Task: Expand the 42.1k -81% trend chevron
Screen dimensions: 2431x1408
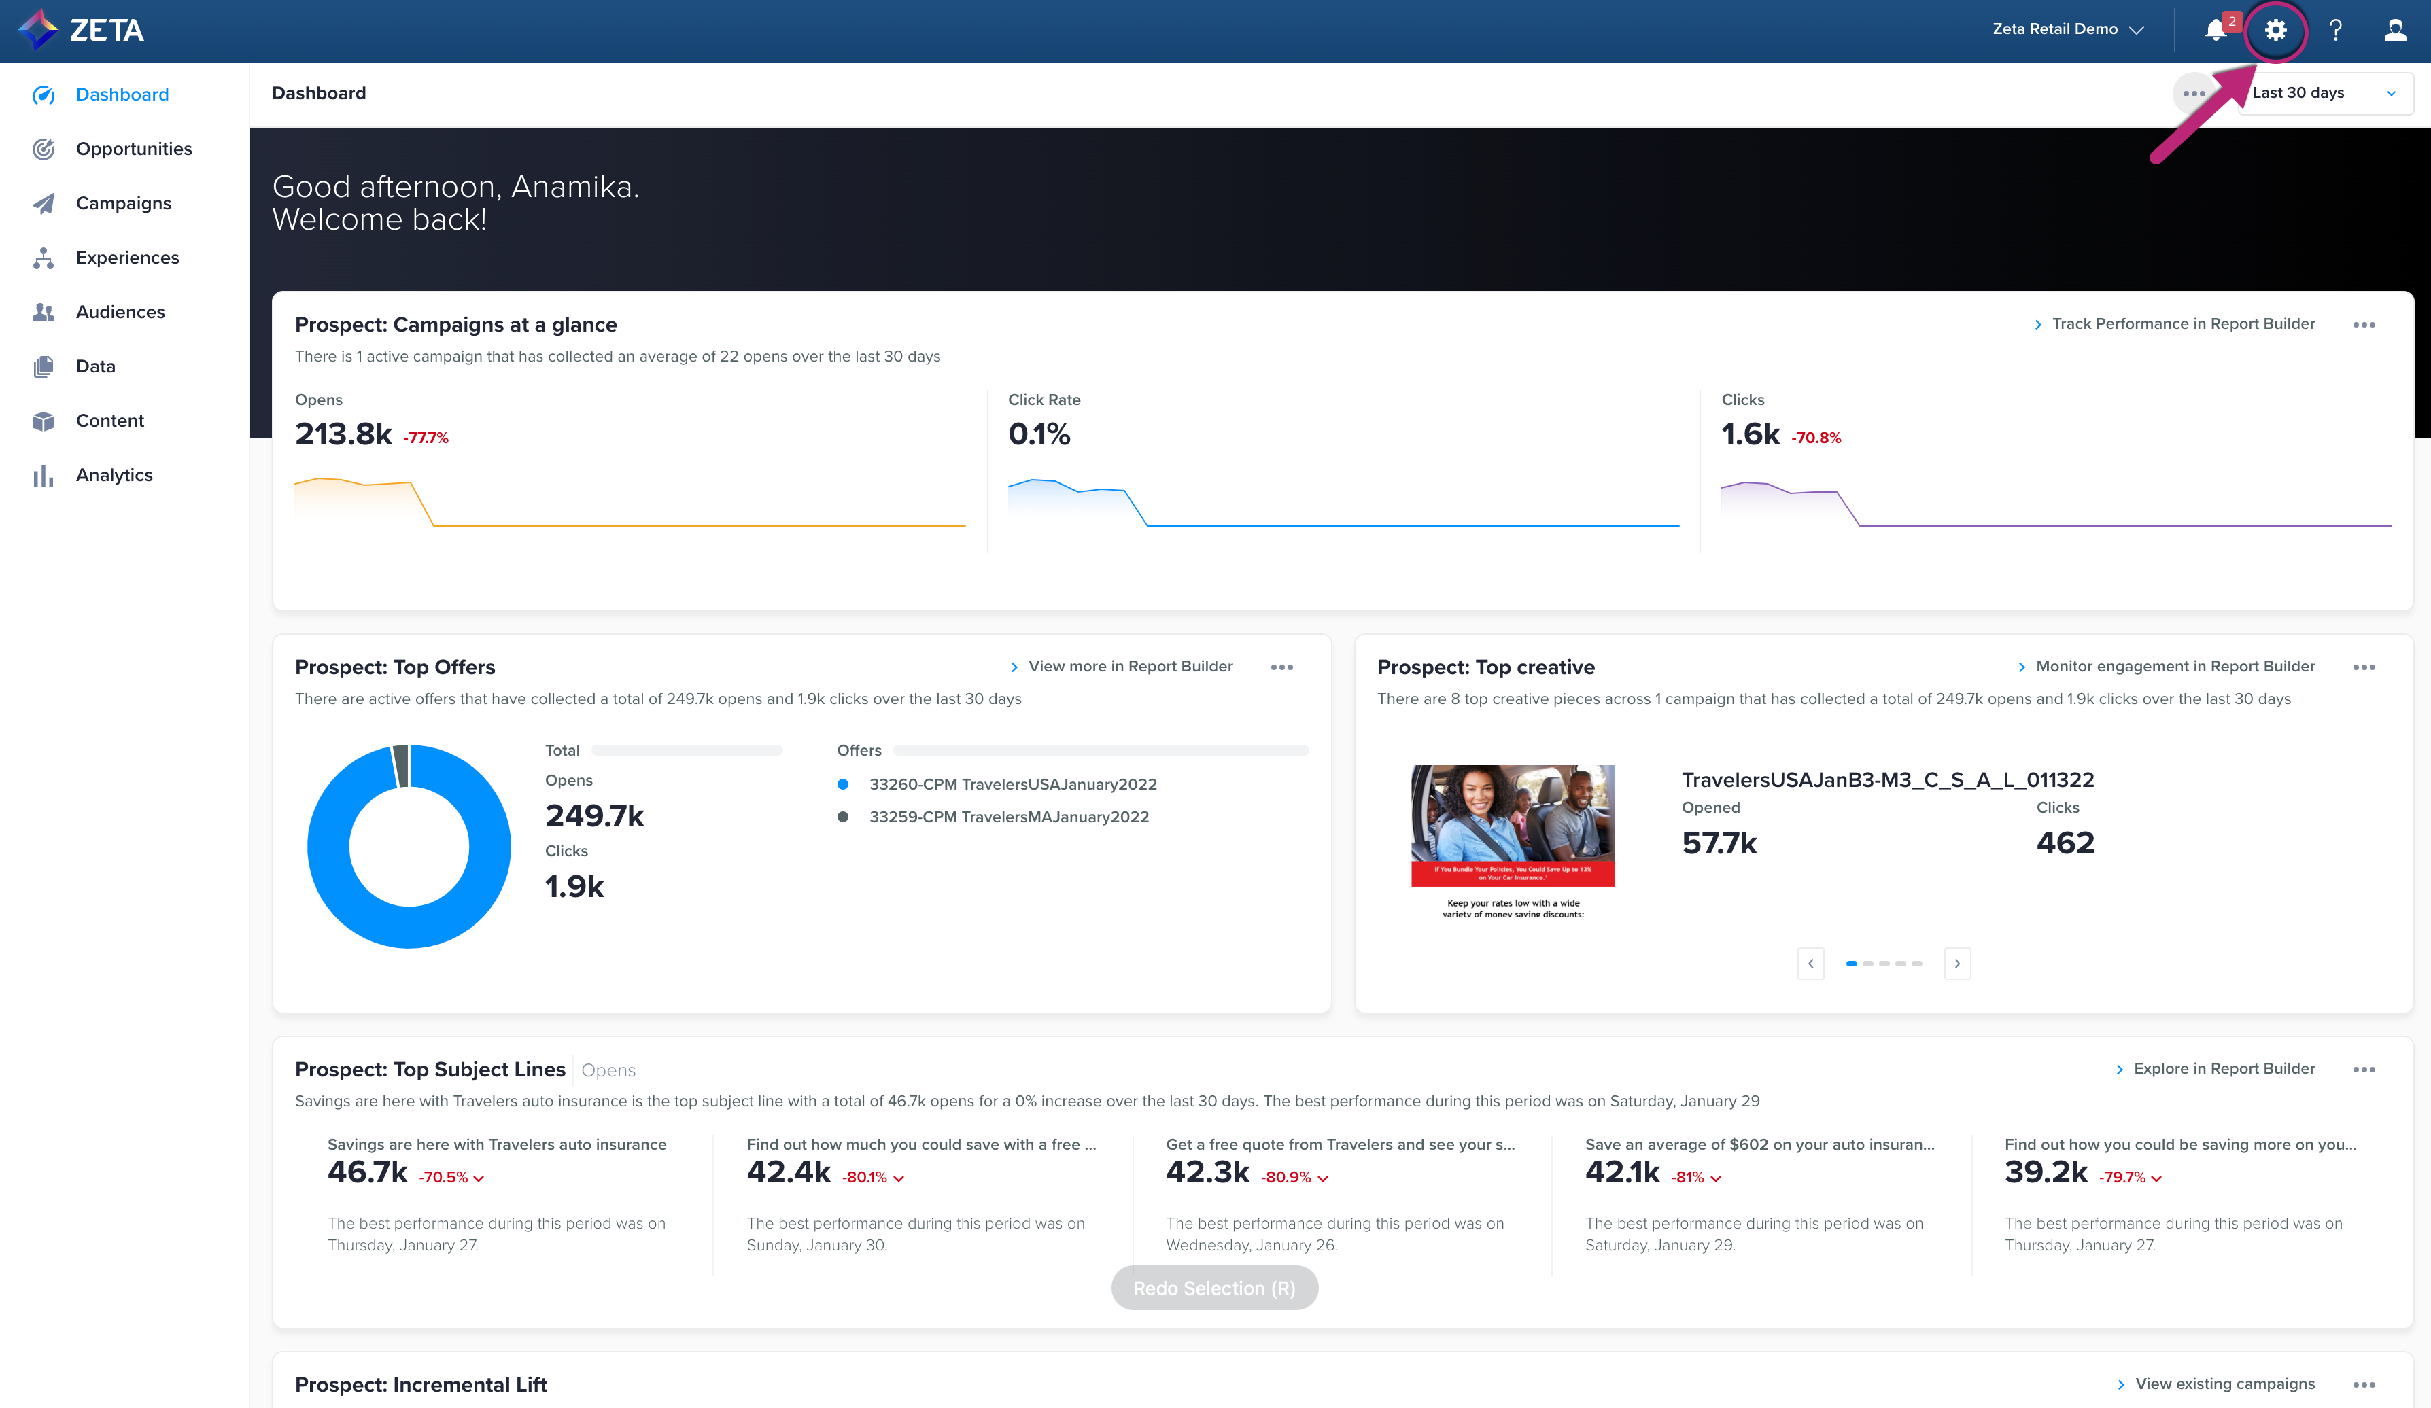Action: (1715, 1178)
